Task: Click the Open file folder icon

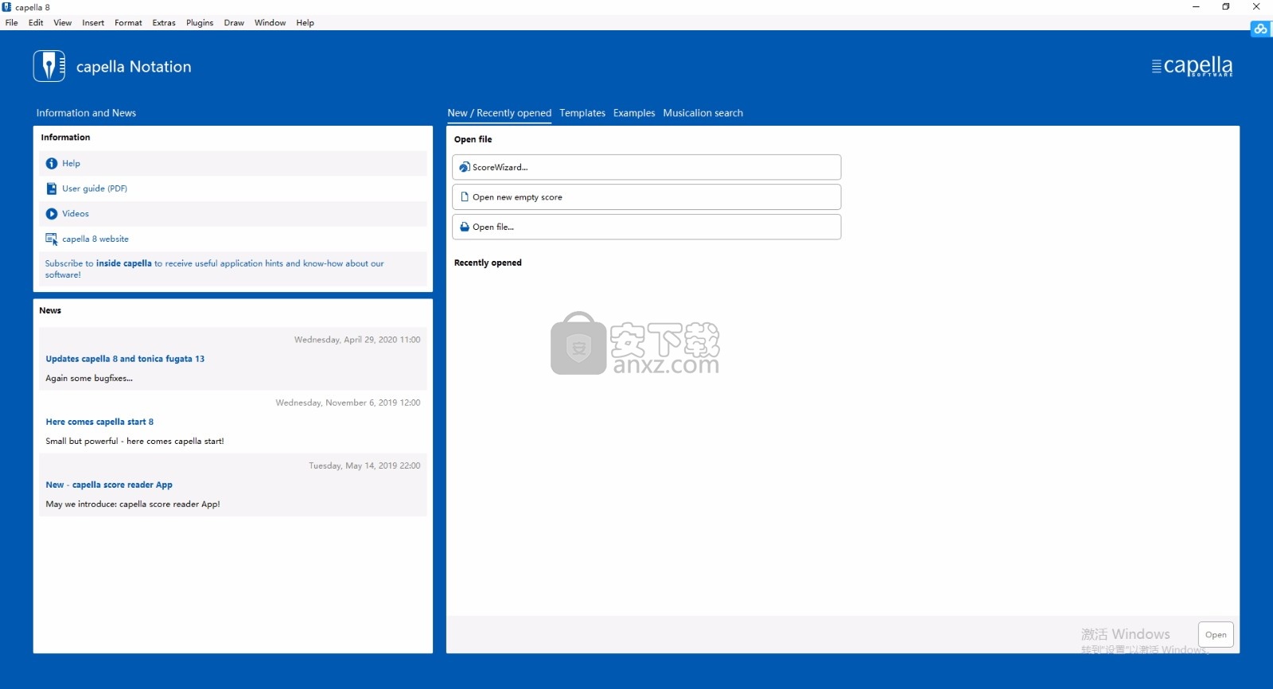Action: tap(465, 227)
